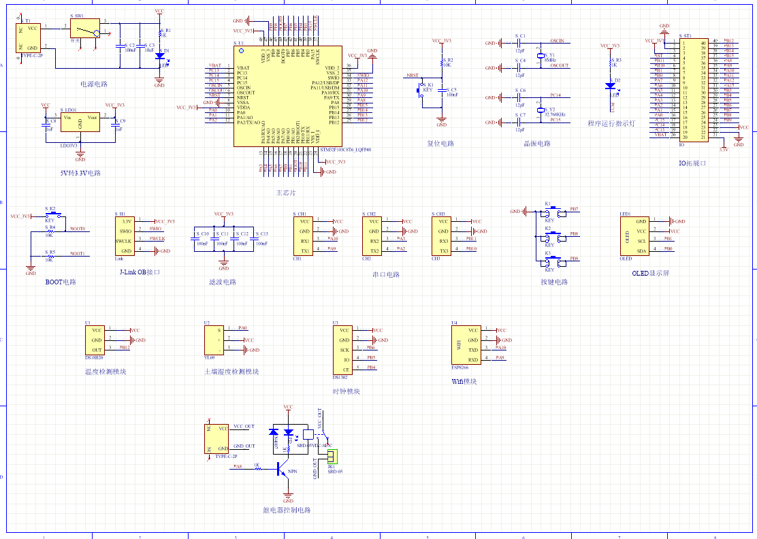Select the S_CH1 serial port connector

pyautogui.click(x=303, y=236)
